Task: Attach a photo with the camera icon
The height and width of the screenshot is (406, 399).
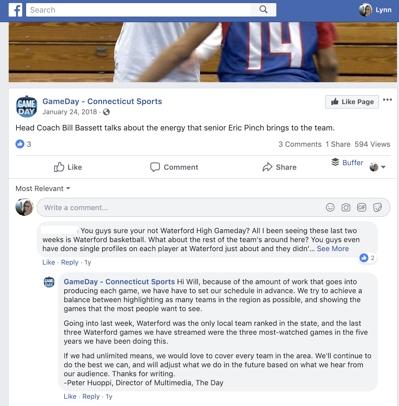Action: click(x=346, y=207)
